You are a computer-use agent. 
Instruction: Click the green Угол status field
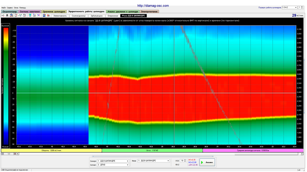coord(152,151)
